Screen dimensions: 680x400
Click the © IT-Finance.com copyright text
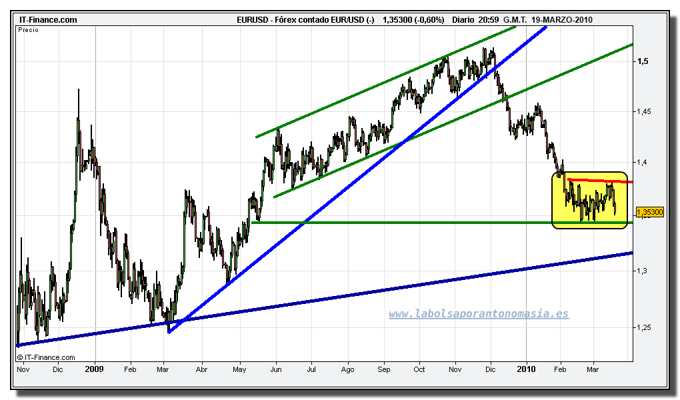click(x=46, y=357)
